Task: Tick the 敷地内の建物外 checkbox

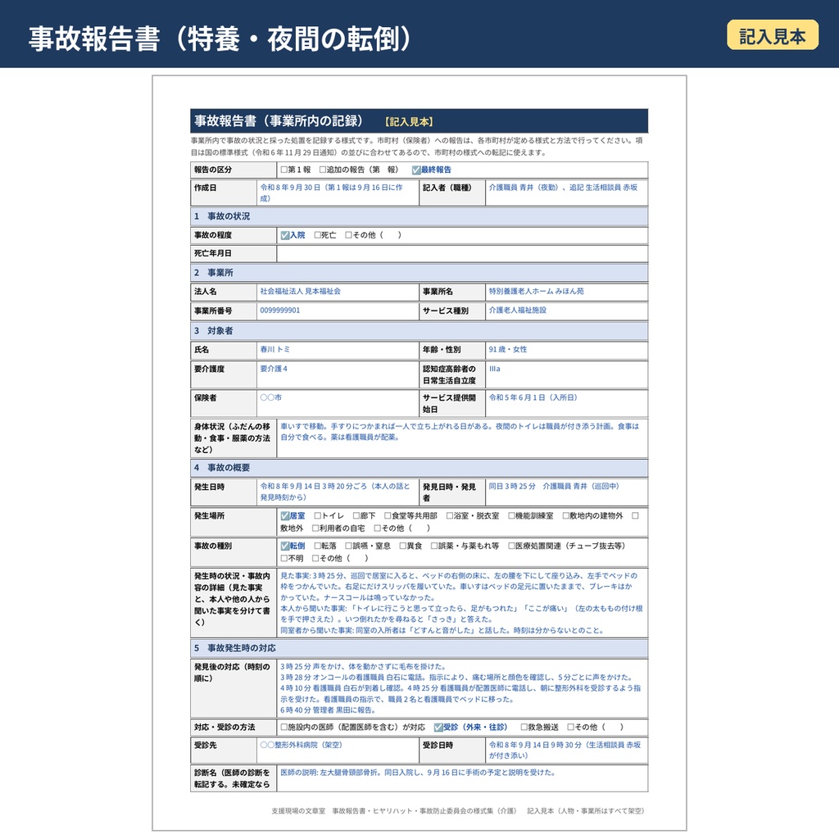Action: [x=565, y=516]
